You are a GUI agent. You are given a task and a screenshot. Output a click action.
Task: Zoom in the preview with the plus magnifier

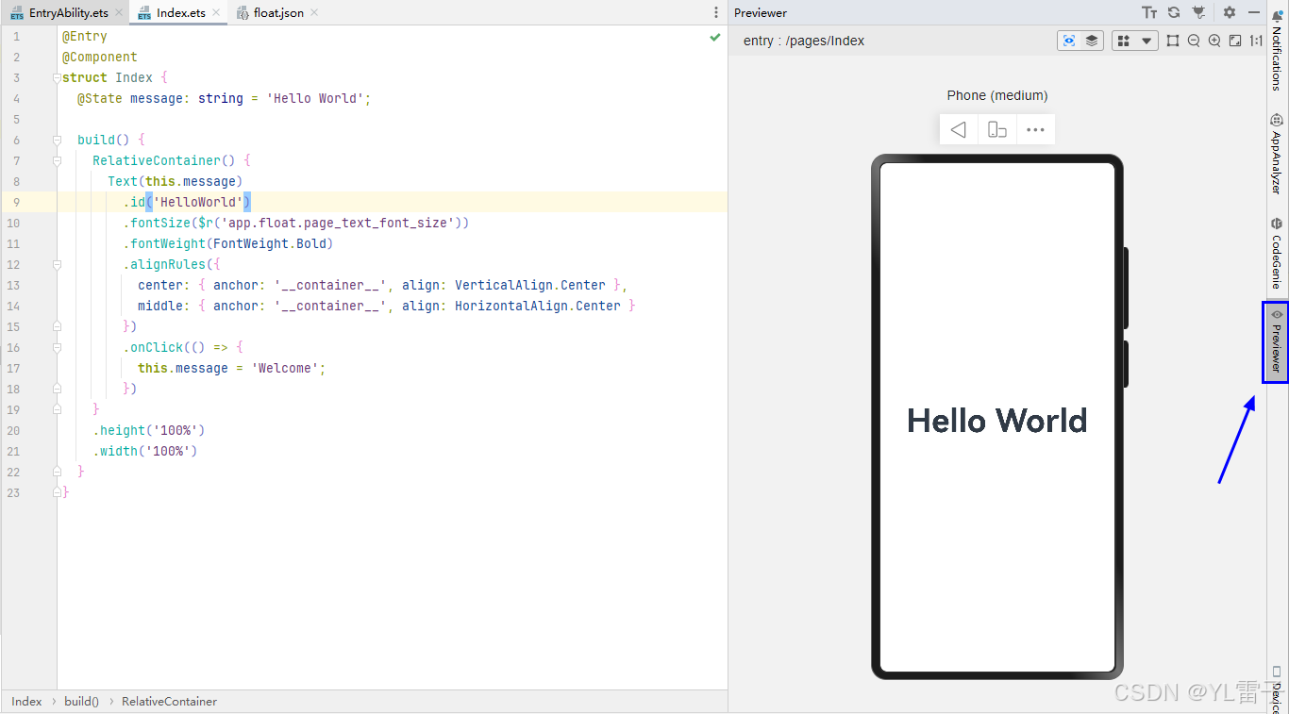[1214, 41]
